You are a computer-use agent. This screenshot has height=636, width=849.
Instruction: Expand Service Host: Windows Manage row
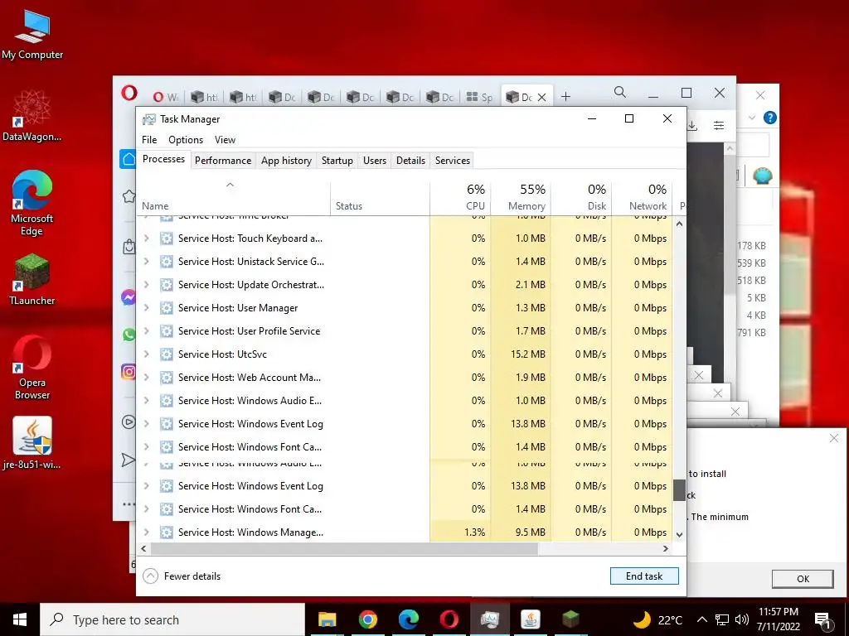tap(146, 532)
